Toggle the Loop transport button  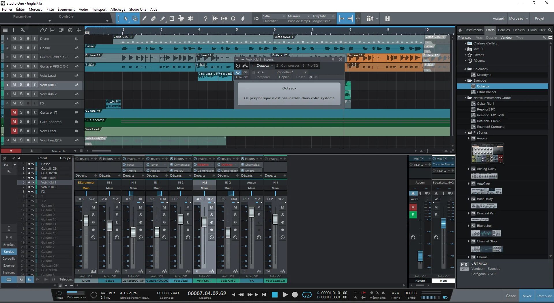307,295
